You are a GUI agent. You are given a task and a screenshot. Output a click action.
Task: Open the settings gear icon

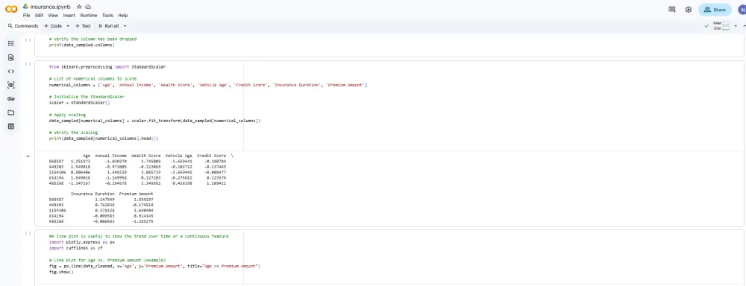point(689,10)
